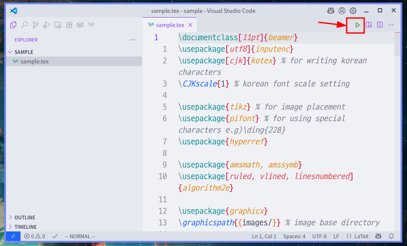Screen dimensions: 407x246
Task: Open the Extensions view
Action: pyautogui.click(x=69, y=25)
